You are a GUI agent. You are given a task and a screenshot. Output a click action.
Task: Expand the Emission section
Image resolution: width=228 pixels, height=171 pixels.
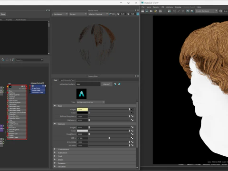coord(55,163)
